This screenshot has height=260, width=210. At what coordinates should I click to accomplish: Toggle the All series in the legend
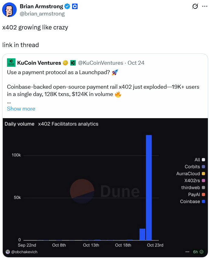203,159
